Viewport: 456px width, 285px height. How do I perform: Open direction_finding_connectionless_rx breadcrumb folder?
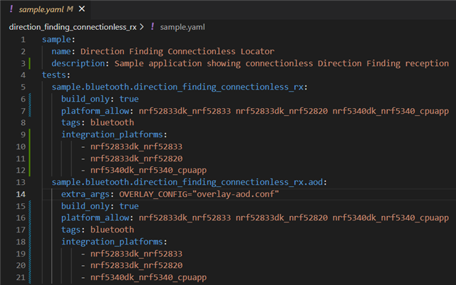73,27
